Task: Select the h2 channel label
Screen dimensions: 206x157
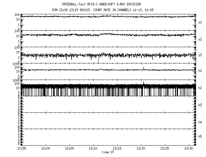Action: (200, 88)
